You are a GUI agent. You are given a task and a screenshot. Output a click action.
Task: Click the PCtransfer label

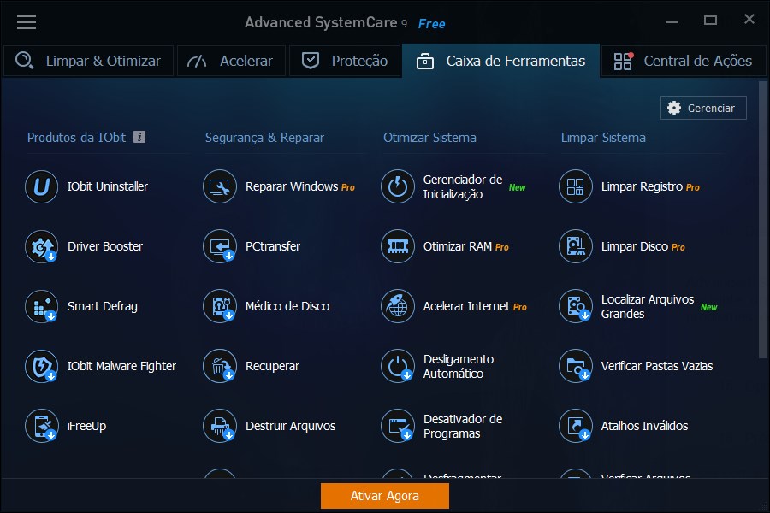[x=273, y=246]
